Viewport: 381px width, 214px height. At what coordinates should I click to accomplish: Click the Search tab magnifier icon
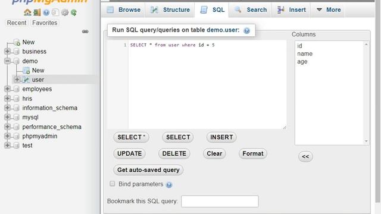pos(238,10)
